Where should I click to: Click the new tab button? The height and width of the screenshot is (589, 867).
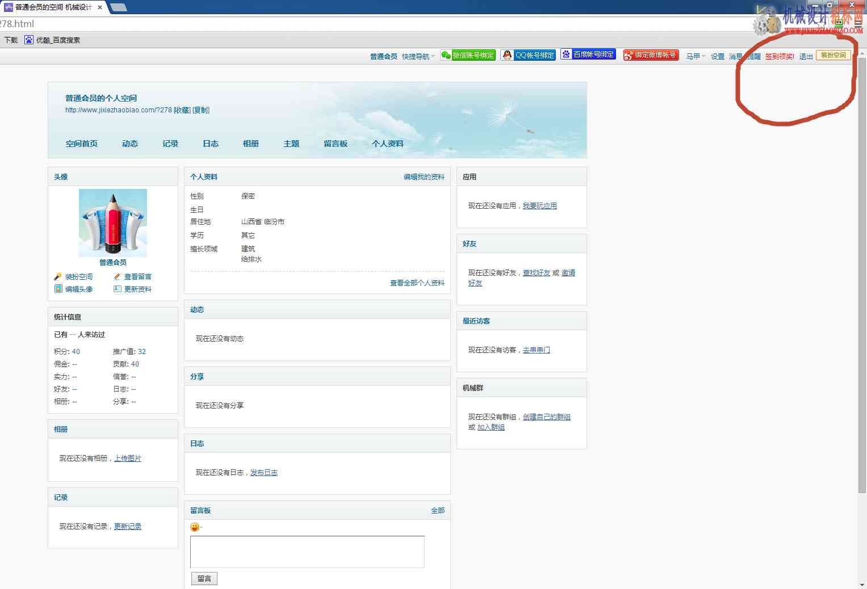(x=118, y=7)
